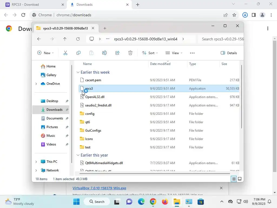Image resolution: width=277 pixels, height=208 pixels.
Task: Select cacert.pem file
Action: (159, 80)
